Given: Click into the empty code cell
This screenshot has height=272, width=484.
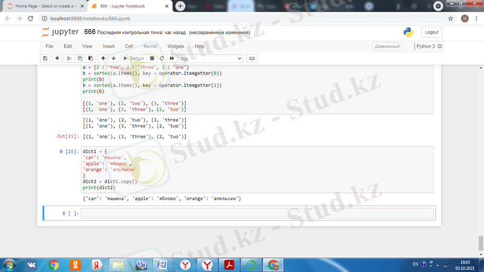Looking at the screenshot, I should coord(257,213).
